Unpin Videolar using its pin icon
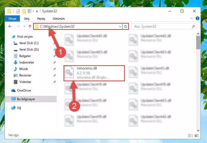 click(x=54, y=82)
